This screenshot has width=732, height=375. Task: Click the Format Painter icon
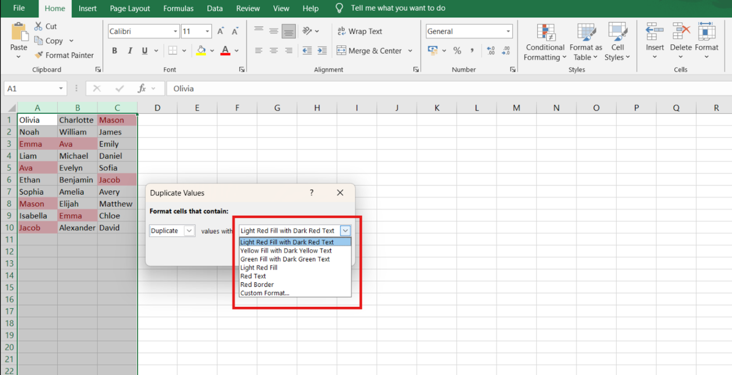(x=39, y=55)
